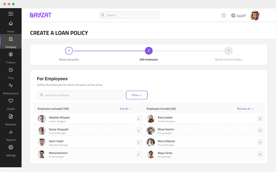Click the Add all link
This screenshot has width=276, height=172.
click(125, 108)
